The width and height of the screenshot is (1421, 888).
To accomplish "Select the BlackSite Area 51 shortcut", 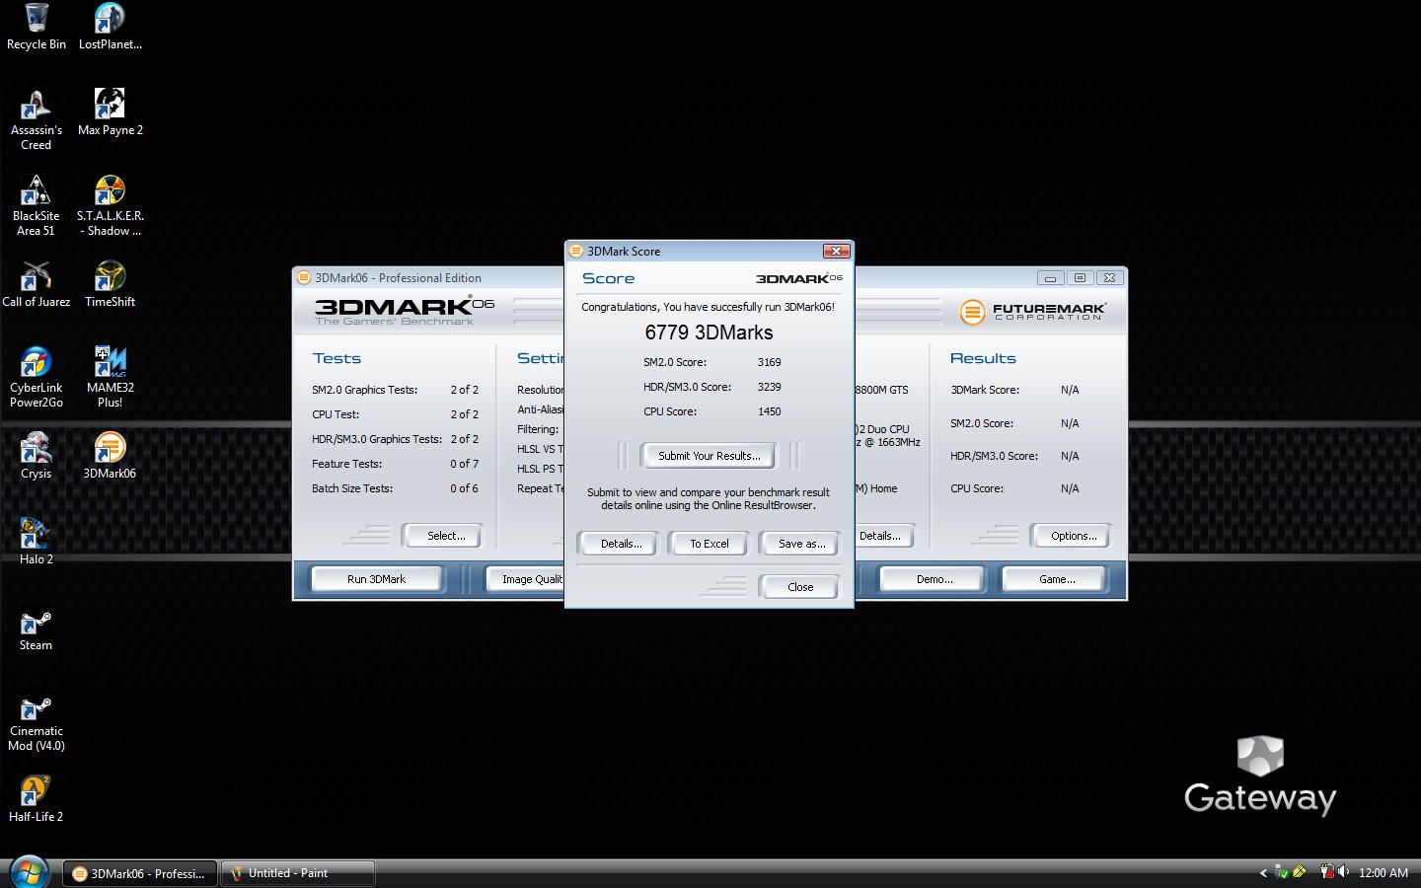I will [x=37, y=205].
